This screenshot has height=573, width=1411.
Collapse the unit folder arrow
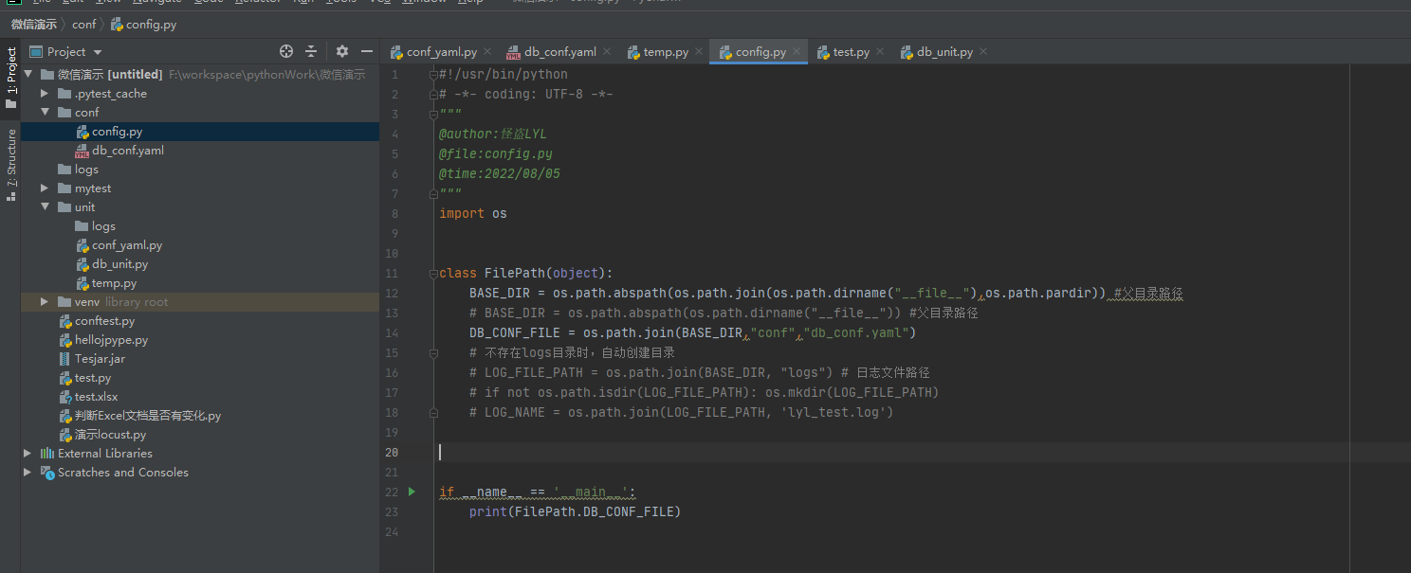[x=45, y=207]
